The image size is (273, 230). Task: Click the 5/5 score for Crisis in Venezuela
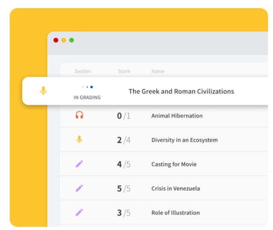point(124,189)
